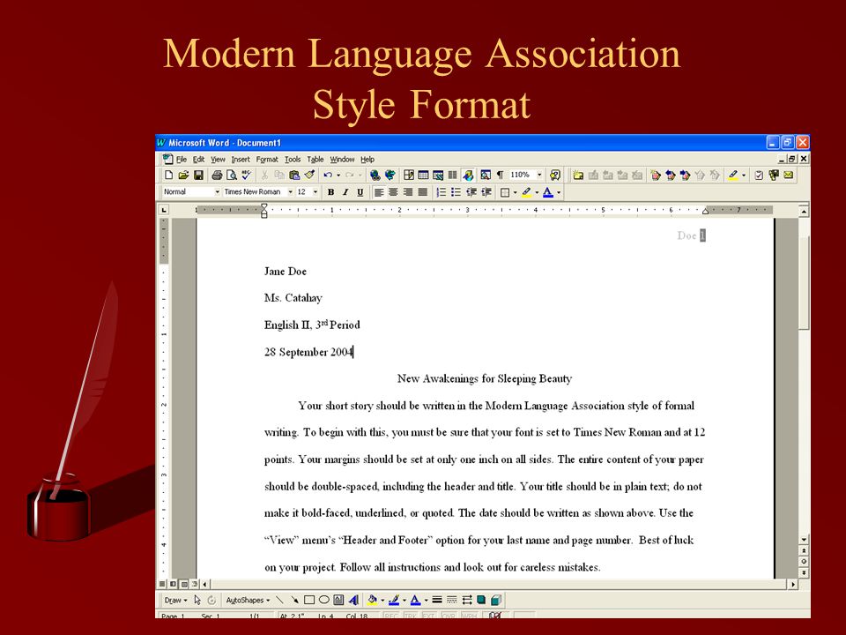The image size is (846, 635).
Task: Toggle Underline formatting
Action: [360, 192]
